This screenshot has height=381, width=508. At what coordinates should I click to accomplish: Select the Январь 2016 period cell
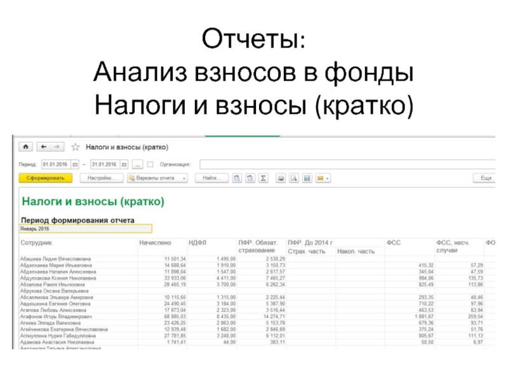[x=86, y=229]
